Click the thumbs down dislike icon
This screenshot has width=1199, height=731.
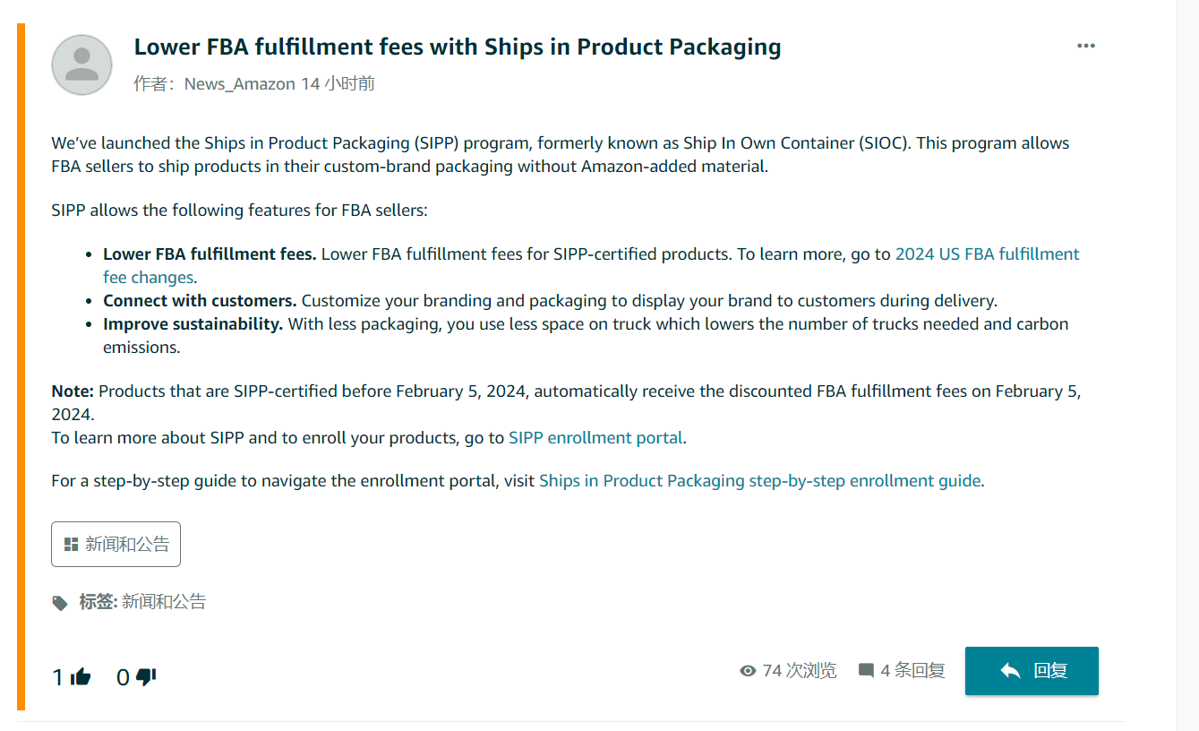(146, 677)
